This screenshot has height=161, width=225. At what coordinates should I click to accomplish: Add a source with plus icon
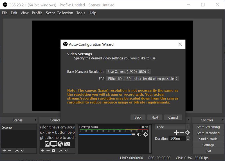click(43, 151)
